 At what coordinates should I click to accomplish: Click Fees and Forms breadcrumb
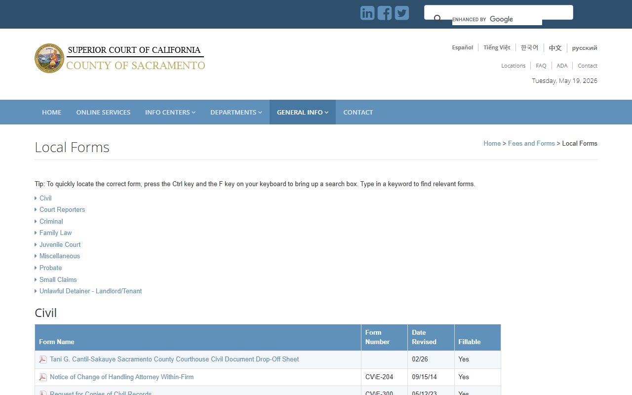click(531, 143)
